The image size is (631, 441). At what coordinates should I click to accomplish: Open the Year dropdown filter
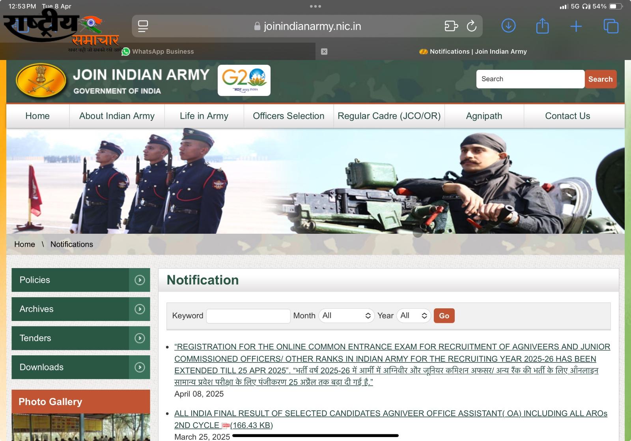click(x=413, y=315)
